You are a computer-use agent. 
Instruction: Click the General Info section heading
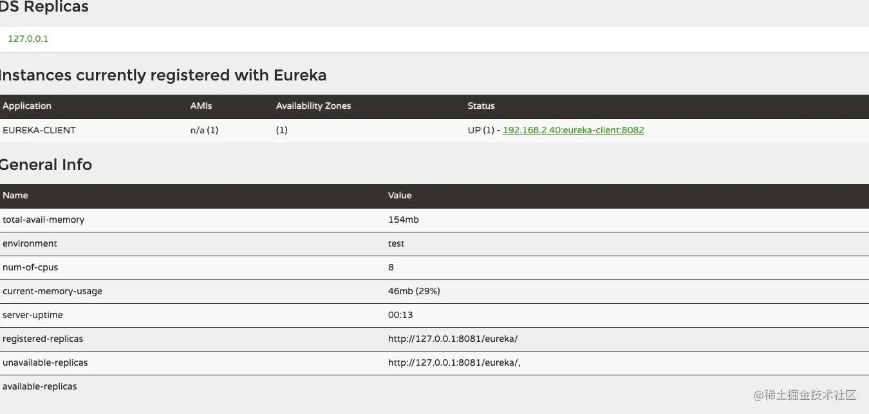[46, 165]
